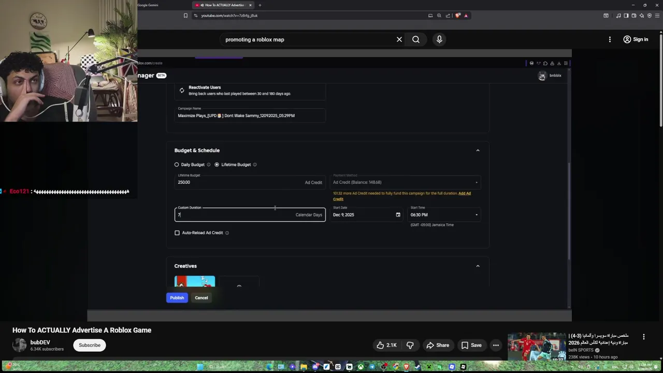Click the creative thumbnail image

[195, 281]
